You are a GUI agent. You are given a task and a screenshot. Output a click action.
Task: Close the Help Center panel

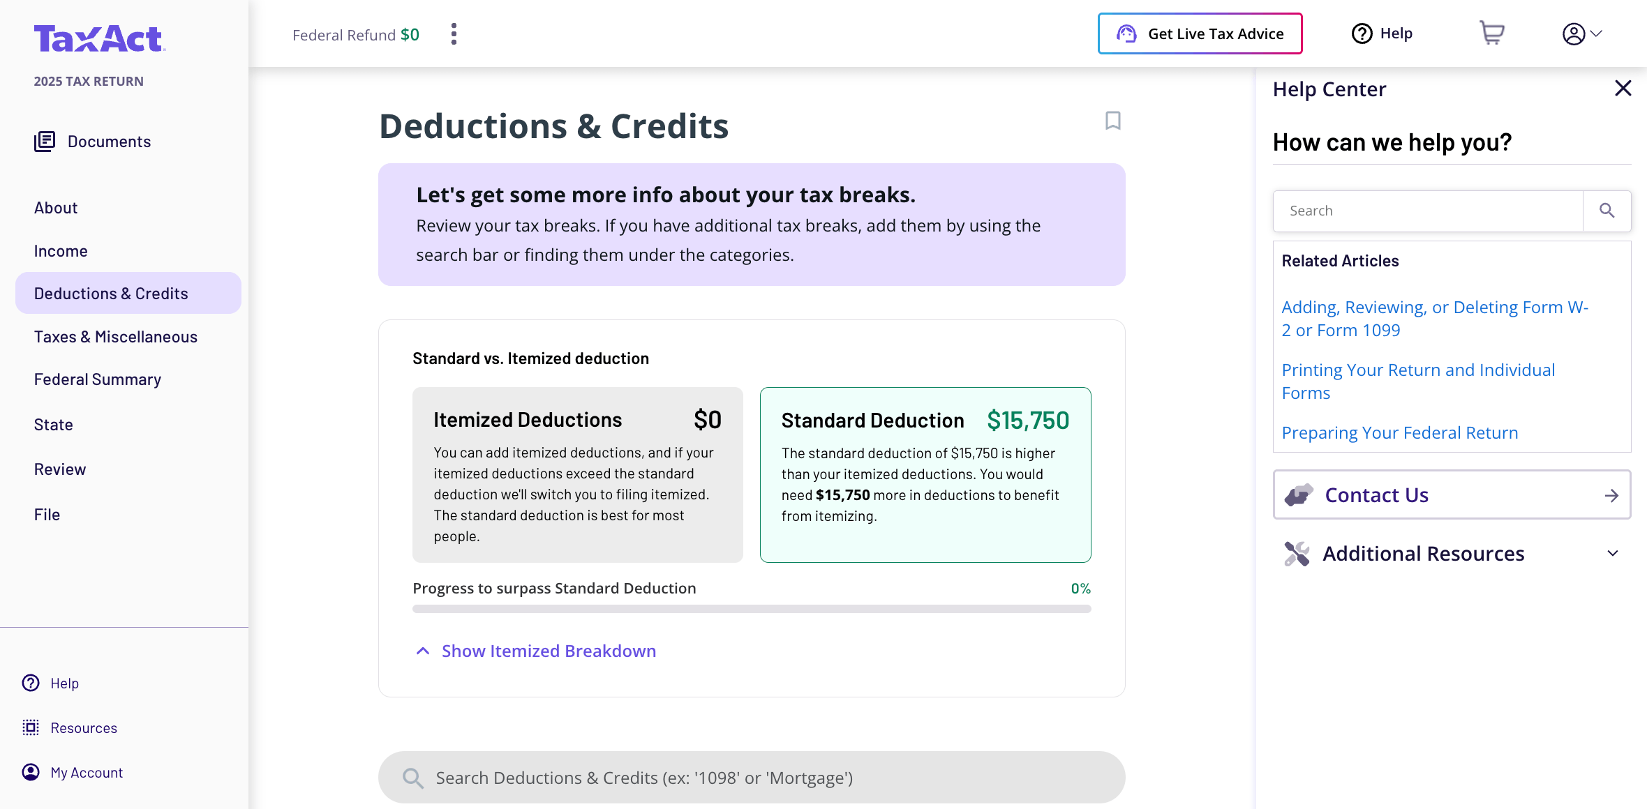[x=1623, y=89]
